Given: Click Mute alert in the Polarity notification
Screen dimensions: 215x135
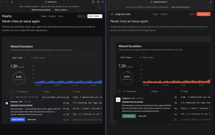Looking at the screenshot, I should click(x=32, y=120).
